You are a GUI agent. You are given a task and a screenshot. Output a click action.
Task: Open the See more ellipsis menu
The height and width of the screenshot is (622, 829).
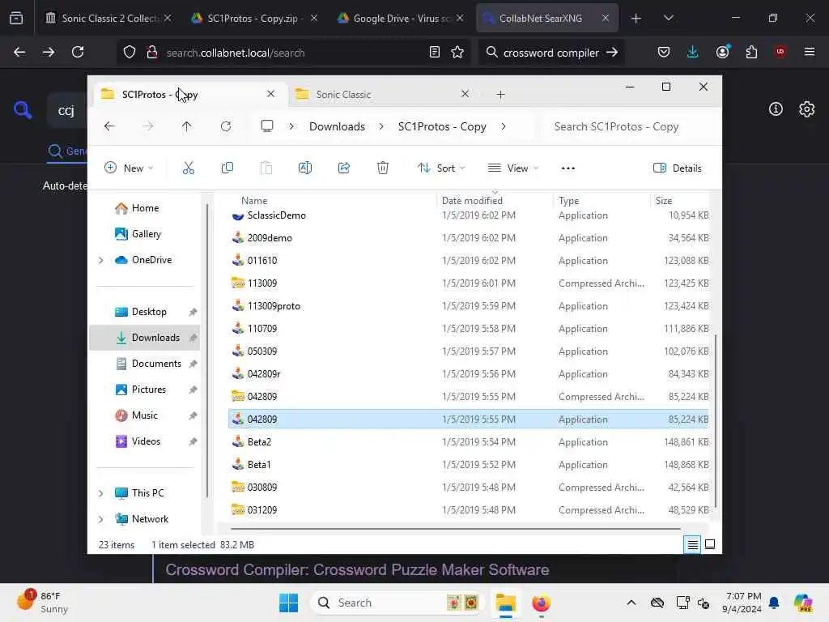[x=568, y=168]
